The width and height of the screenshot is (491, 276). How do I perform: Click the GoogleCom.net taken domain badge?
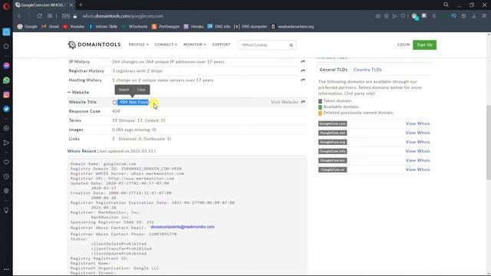[x=332, y=133]
